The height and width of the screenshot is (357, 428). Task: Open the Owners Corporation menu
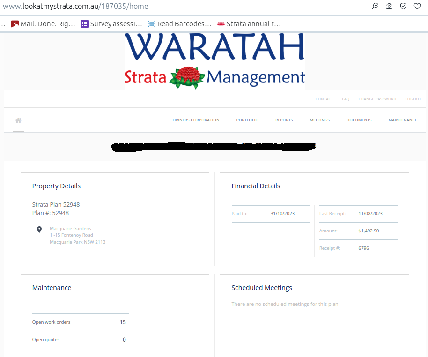196,120
